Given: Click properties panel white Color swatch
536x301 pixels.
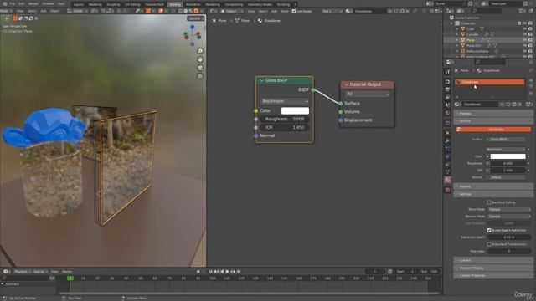Looking at the screenshot, I should coord(508,156).
